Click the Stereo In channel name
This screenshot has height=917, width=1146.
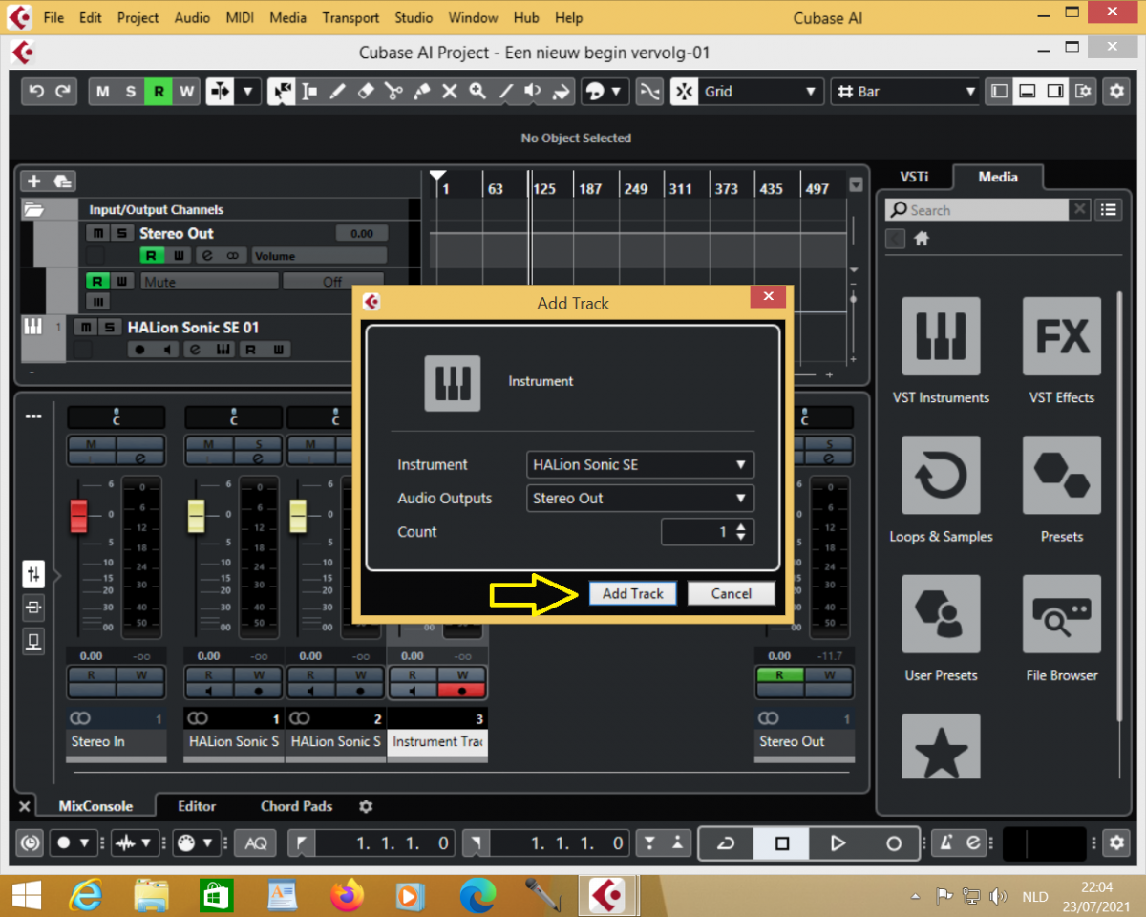pos(117,742)
